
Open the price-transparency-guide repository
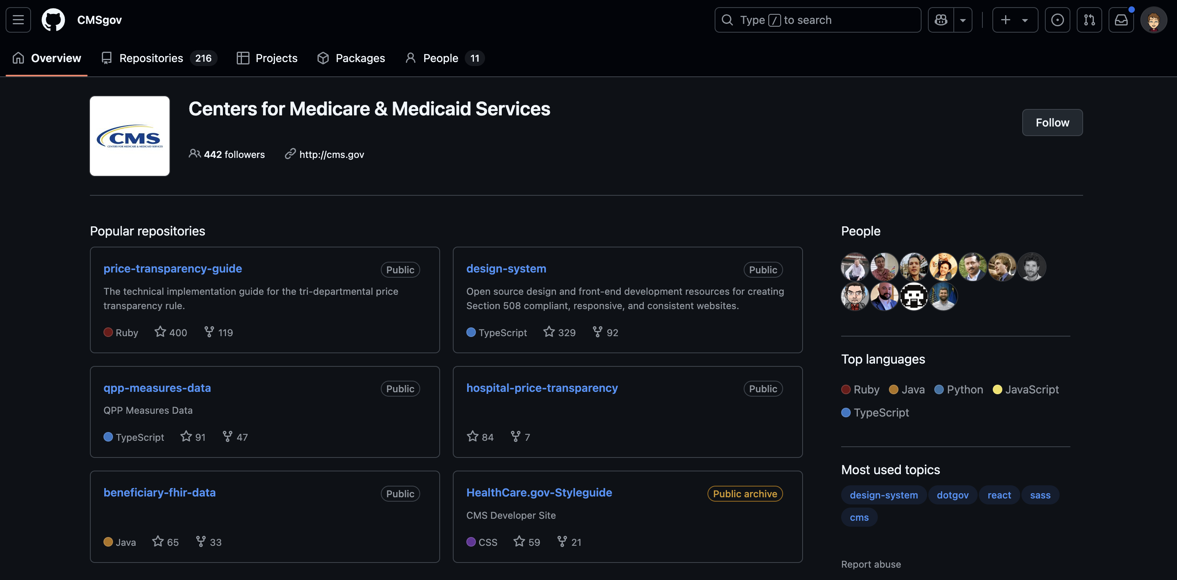pos(173,269)
